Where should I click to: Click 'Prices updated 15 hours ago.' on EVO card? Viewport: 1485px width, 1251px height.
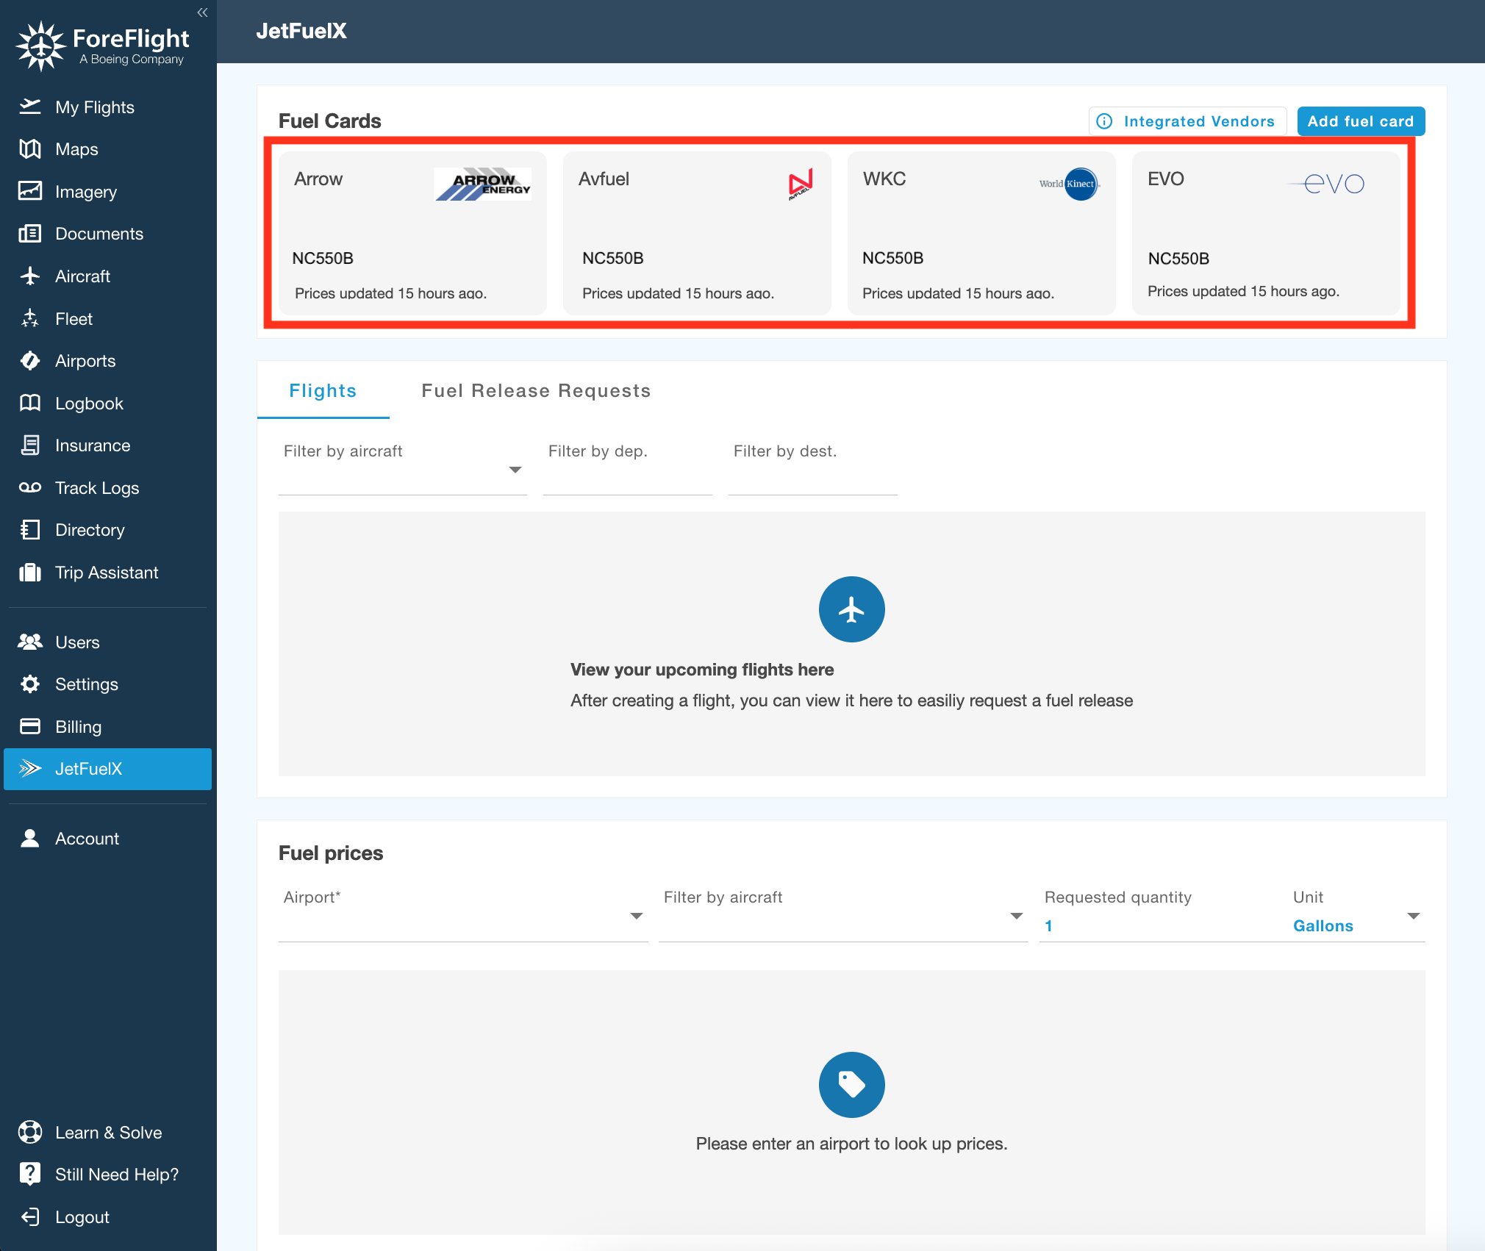click(x=1243, y=292)
